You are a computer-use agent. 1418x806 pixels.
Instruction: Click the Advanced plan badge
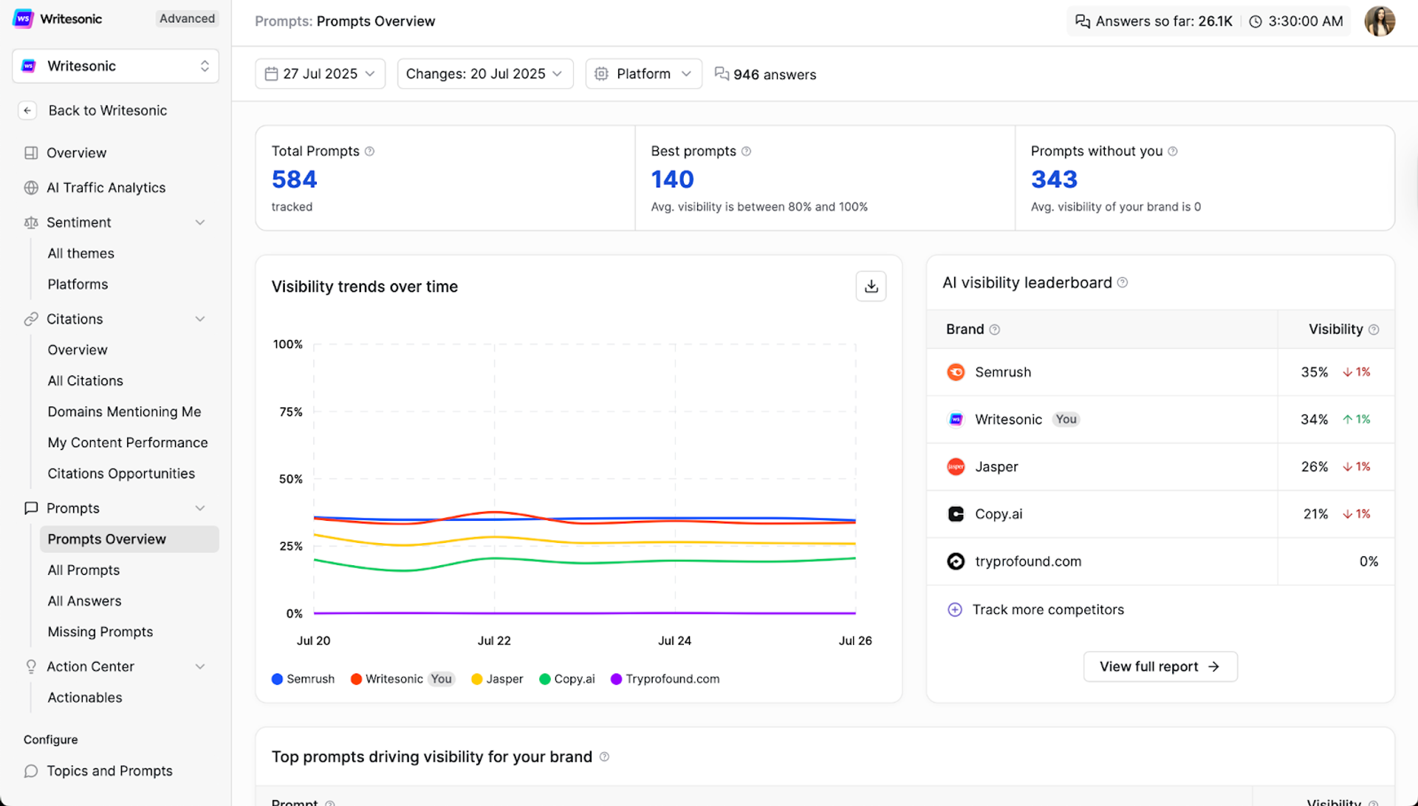pyautogui.click(x=187, y=18)
